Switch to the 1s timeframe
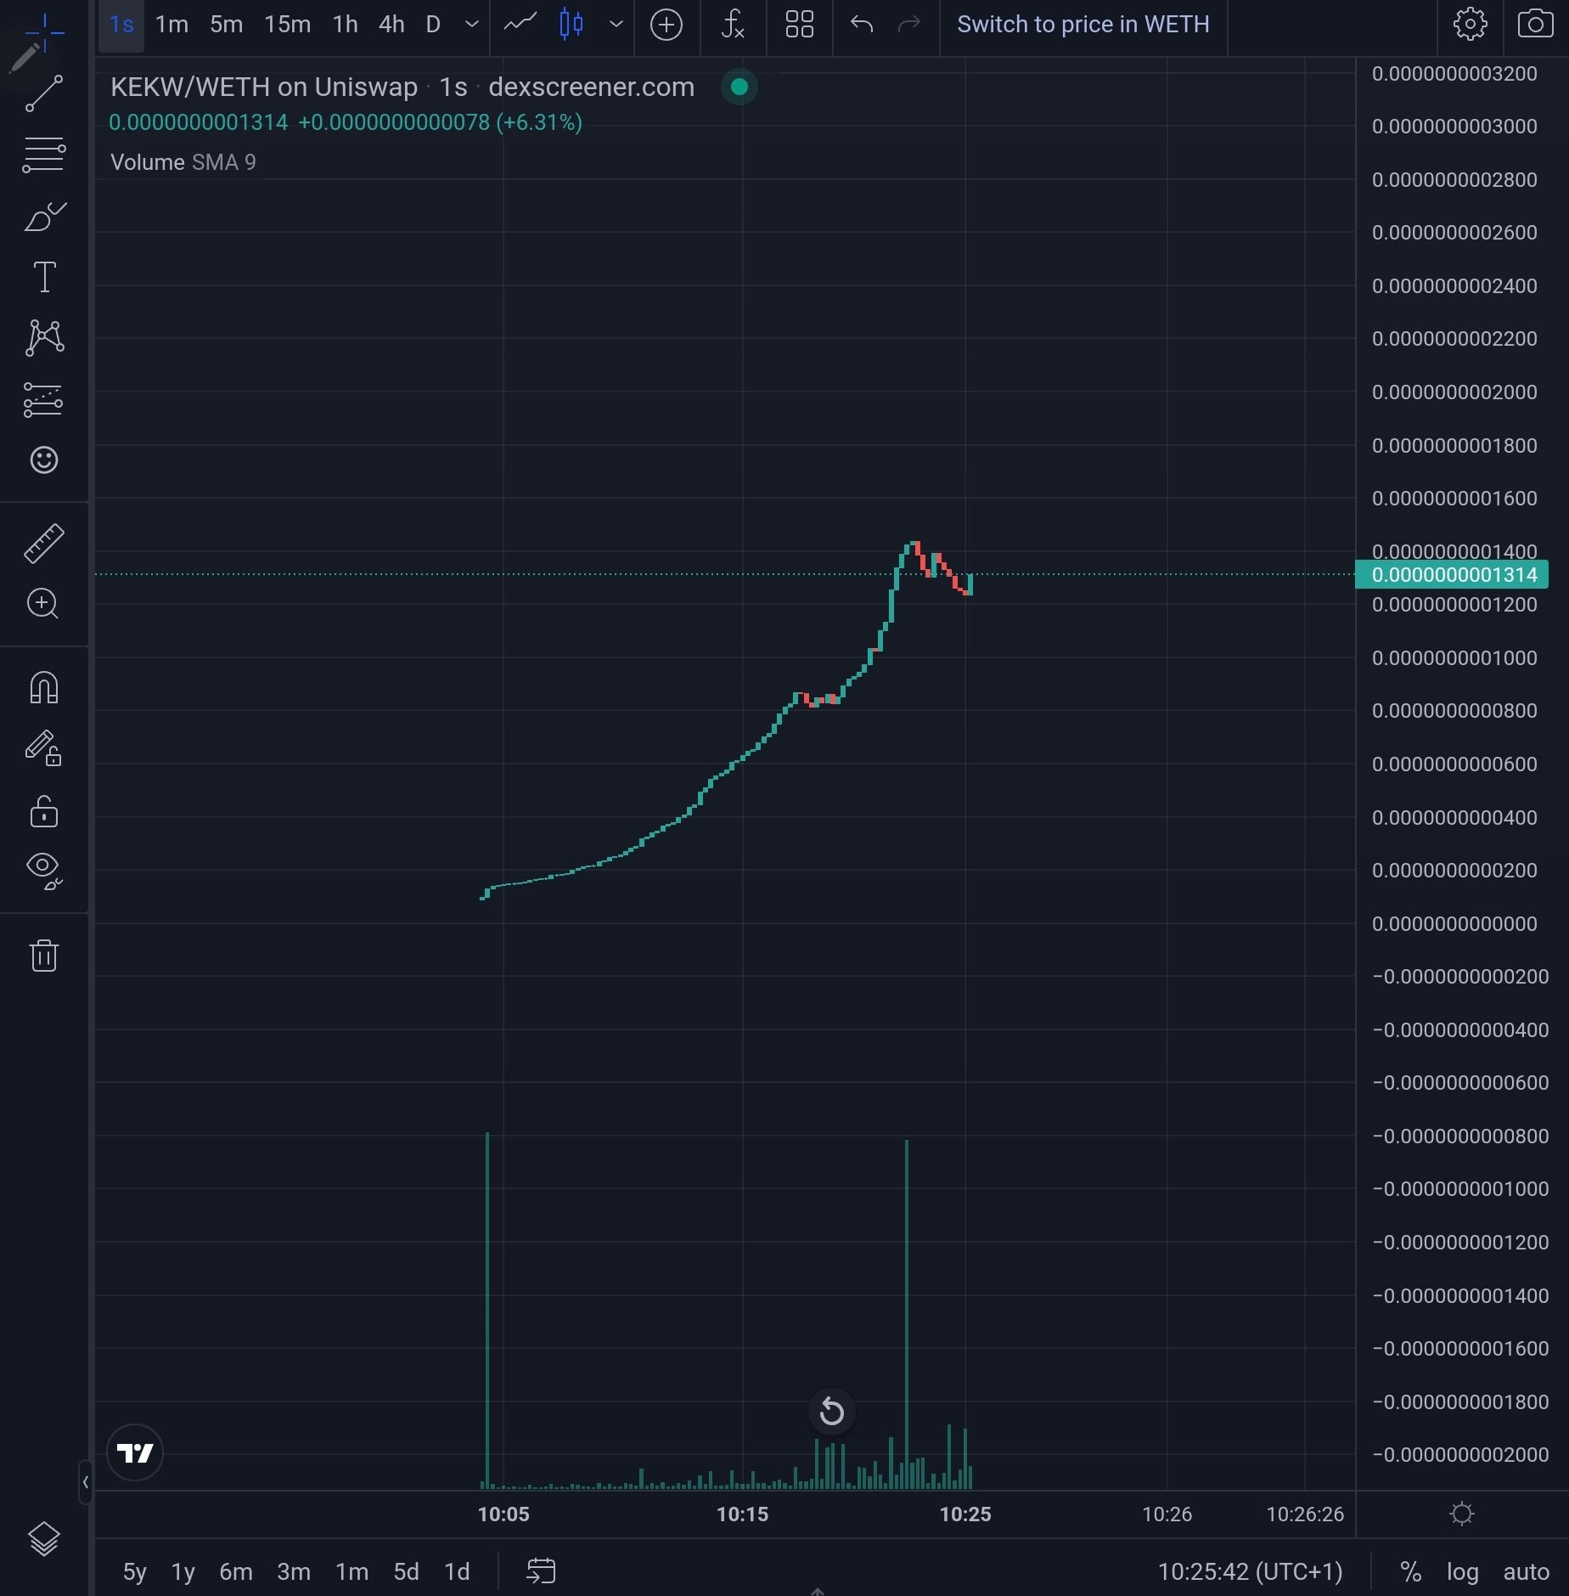Screen dimensions: 1569x1596 [121, 25]
